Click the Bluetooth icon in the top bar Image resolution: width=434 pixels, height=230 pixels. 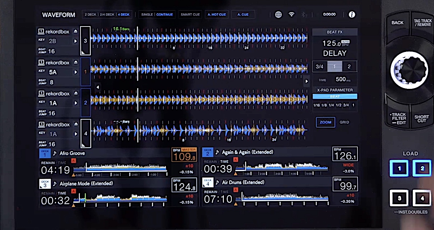coord(304,14)
